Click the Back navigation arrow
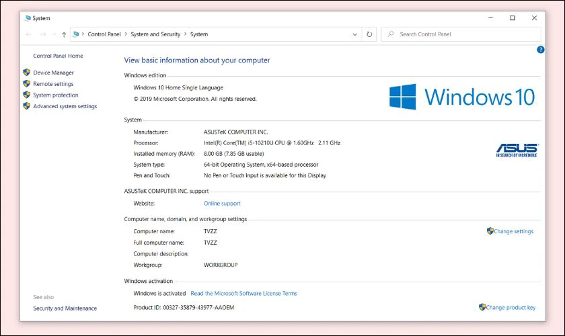This screenshot has width=565, height=336. 28,34
